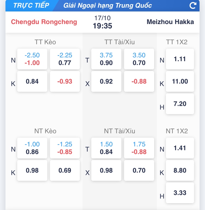Choose NT Tài/Xỉu over 1.50 at 0.84
Viewport: 205px width, 210px height.
106,148
